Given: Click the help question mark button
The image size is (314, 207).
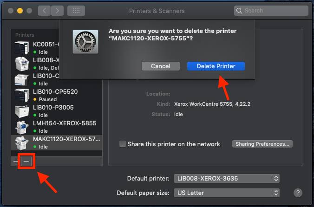Looking at the screenshot, I should (x=298, y=193).
